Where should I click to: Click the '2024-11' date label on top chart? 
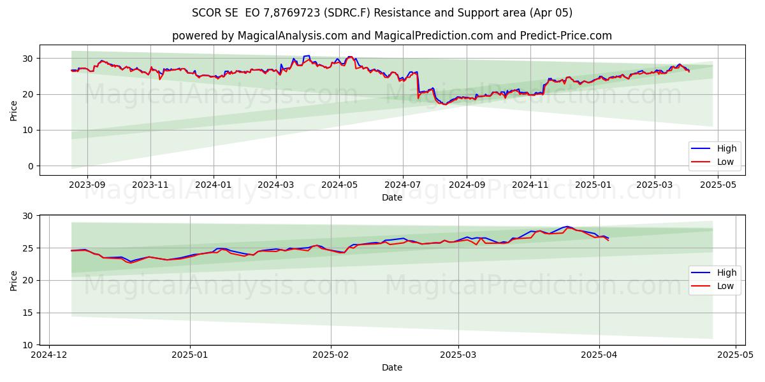pos(530,185)
